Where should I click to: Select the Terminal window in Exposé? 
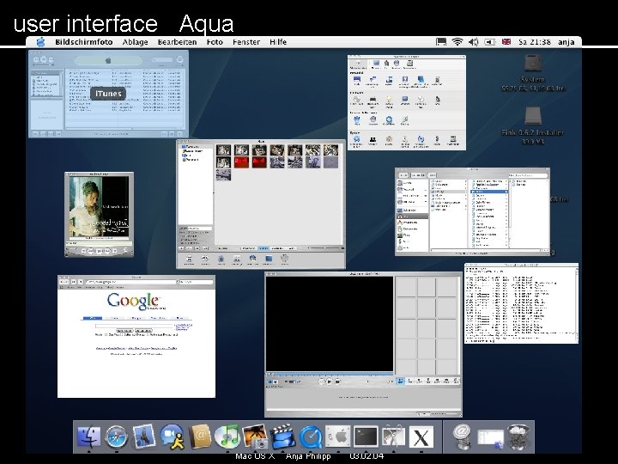point(522,303)
